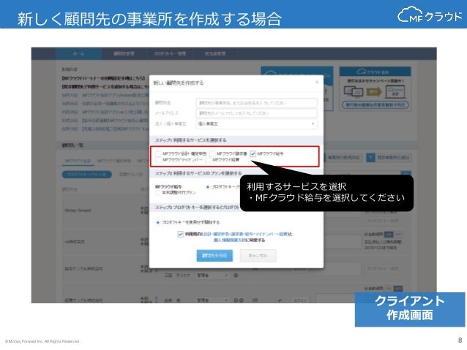Check the MFクラウド請求書 checkbox
467x350 pixels.
pos(212,153)
